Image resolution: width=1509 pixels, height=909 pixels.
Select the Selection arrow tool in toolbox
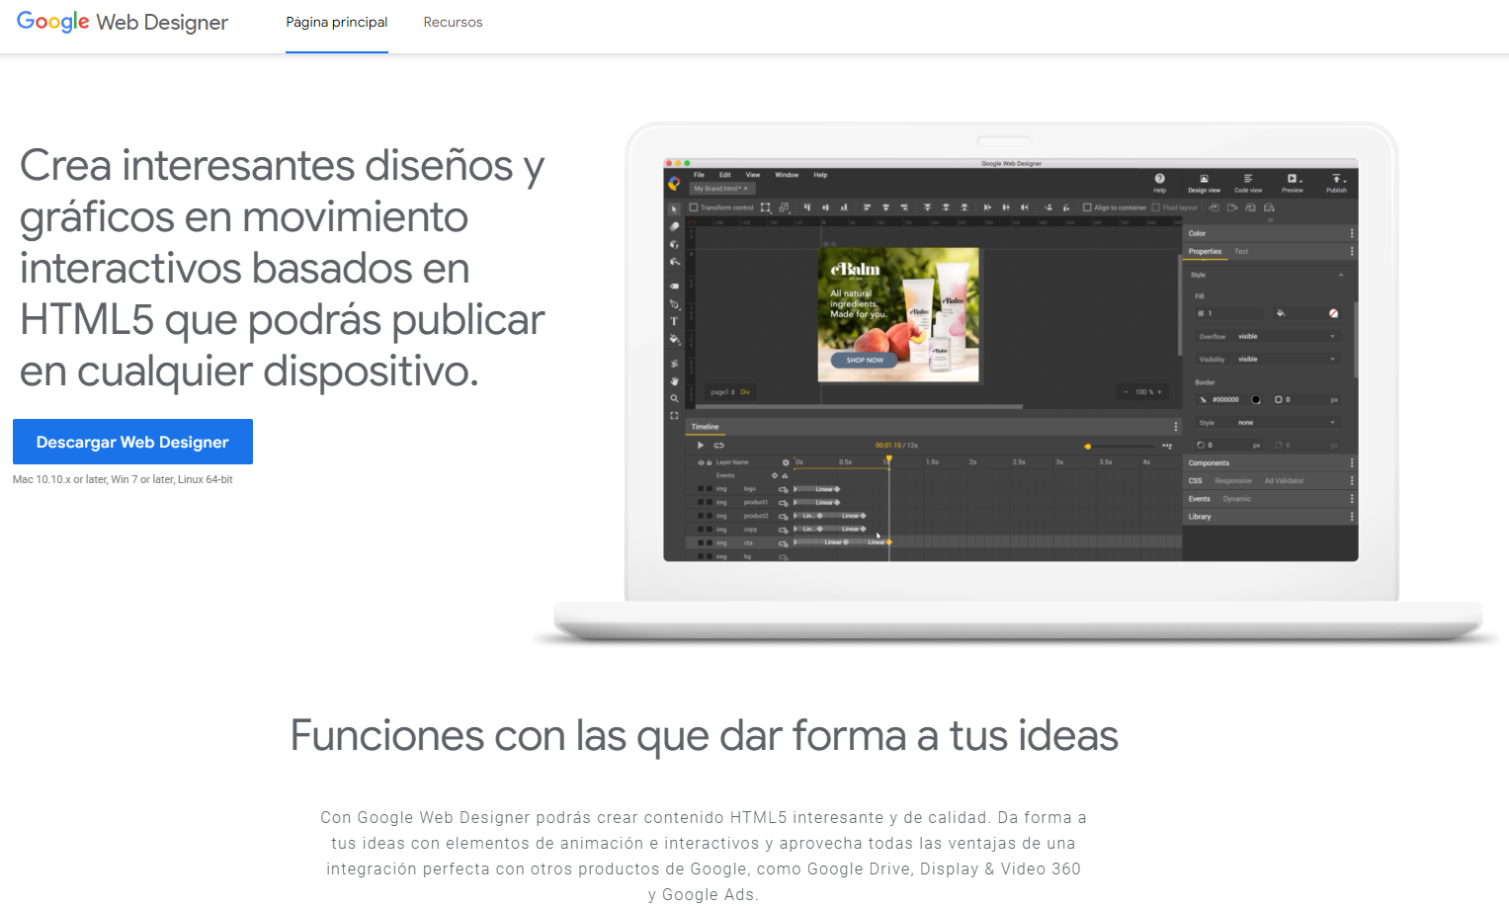click(674, 209)
